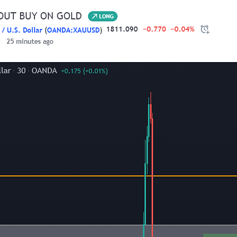Select the green rectangle at bottom right
The height and width of the screenshot is (237, 237).
pyautogui.click(x=220, y=236)
